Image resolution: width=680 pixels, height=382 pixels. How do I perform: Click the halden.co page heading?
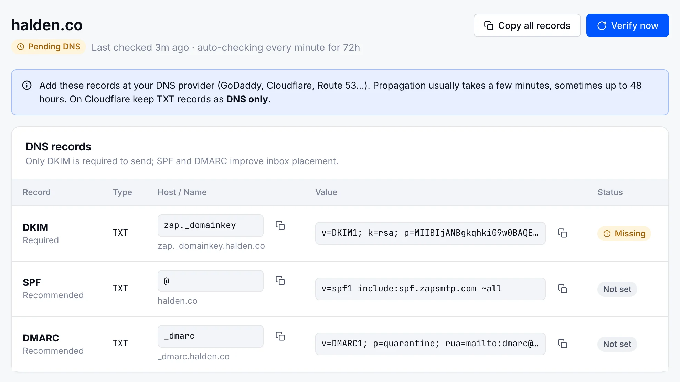47,25
